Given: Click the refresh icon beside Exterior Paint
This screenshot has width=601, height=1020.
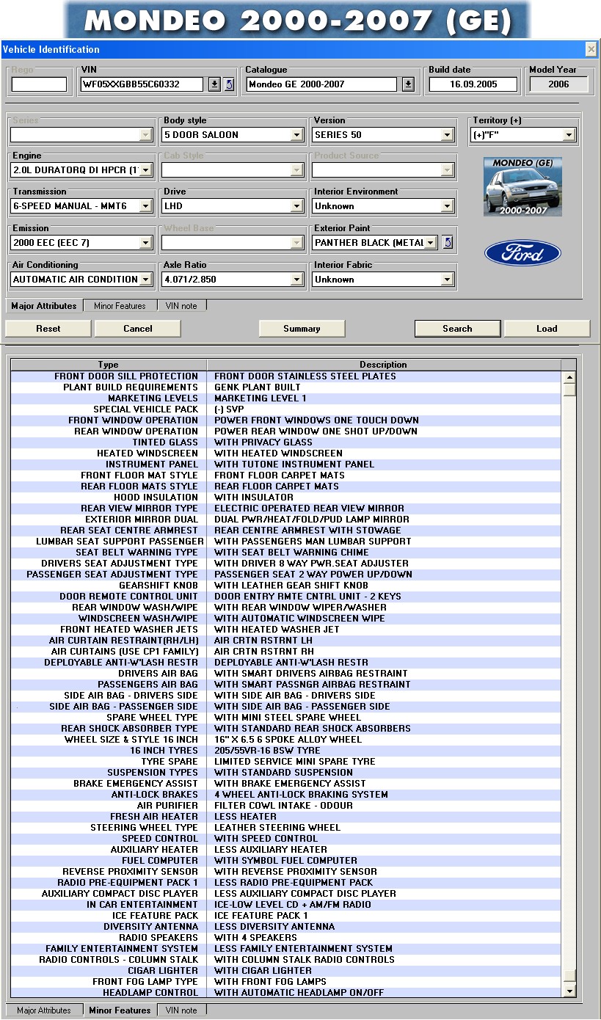Looking at the screenshot, I should tap(448, 242).
